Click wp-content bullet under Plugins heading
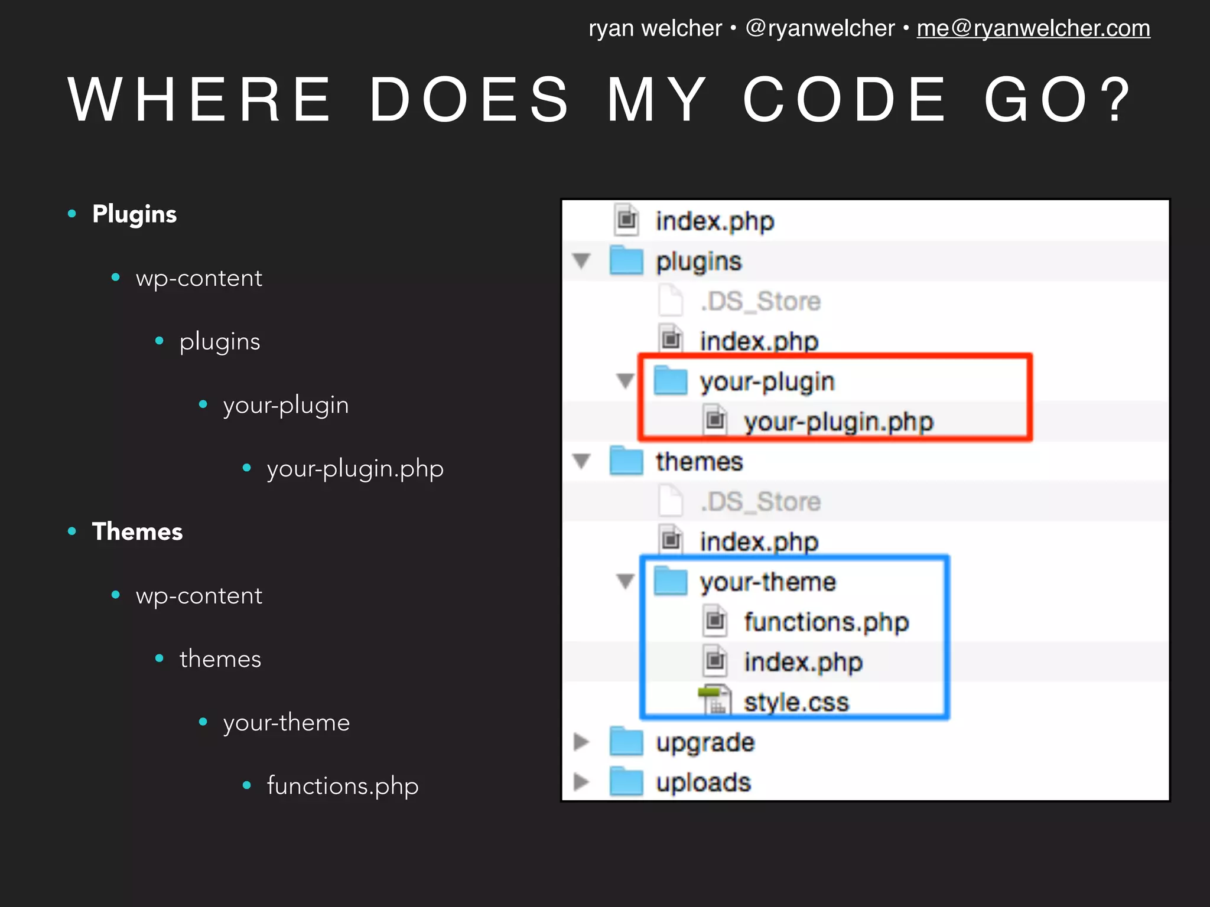This screenshot has height=907, width=1210. pos(199,279)
